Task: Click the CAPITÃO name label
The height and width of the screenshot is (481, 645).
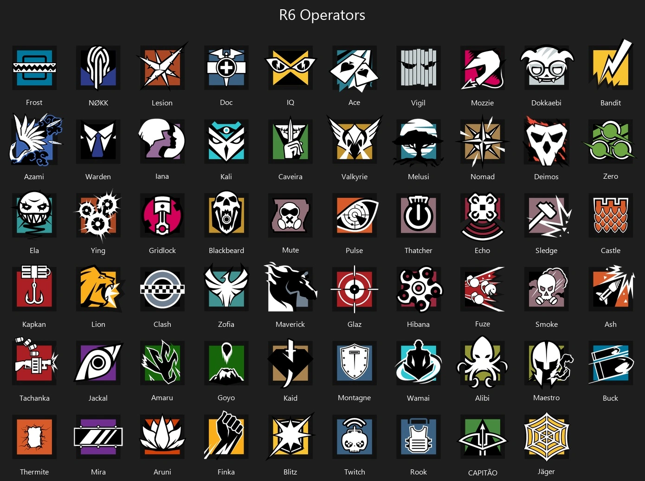Action: 483,473
